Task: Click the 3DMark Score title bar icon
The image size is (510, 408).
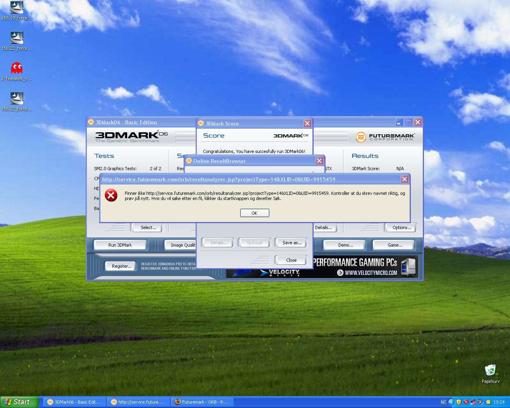Action: point(201,123)
